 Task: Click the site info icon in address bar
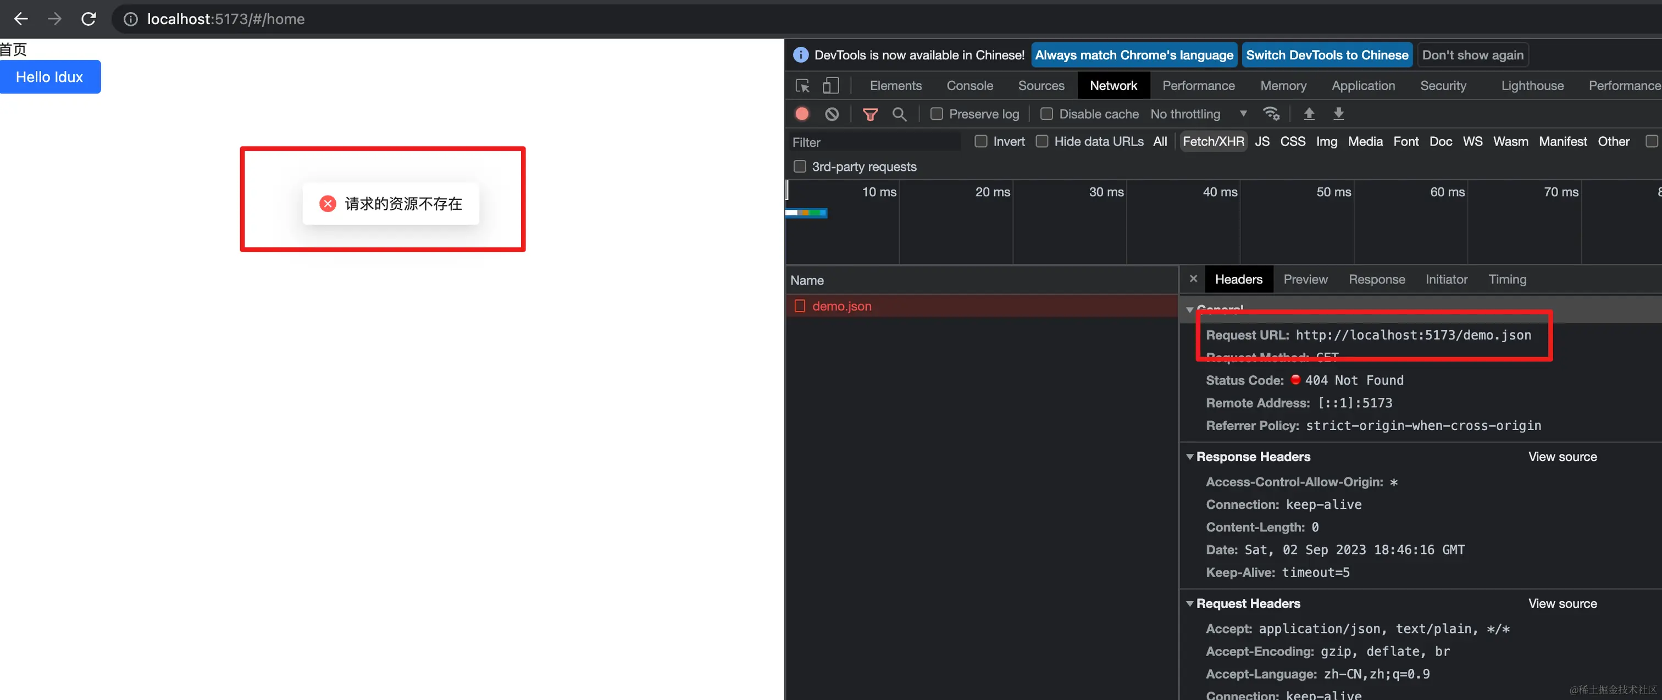coord(130,19)
